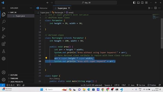Open the Manage gear icon

pos(4,80)
